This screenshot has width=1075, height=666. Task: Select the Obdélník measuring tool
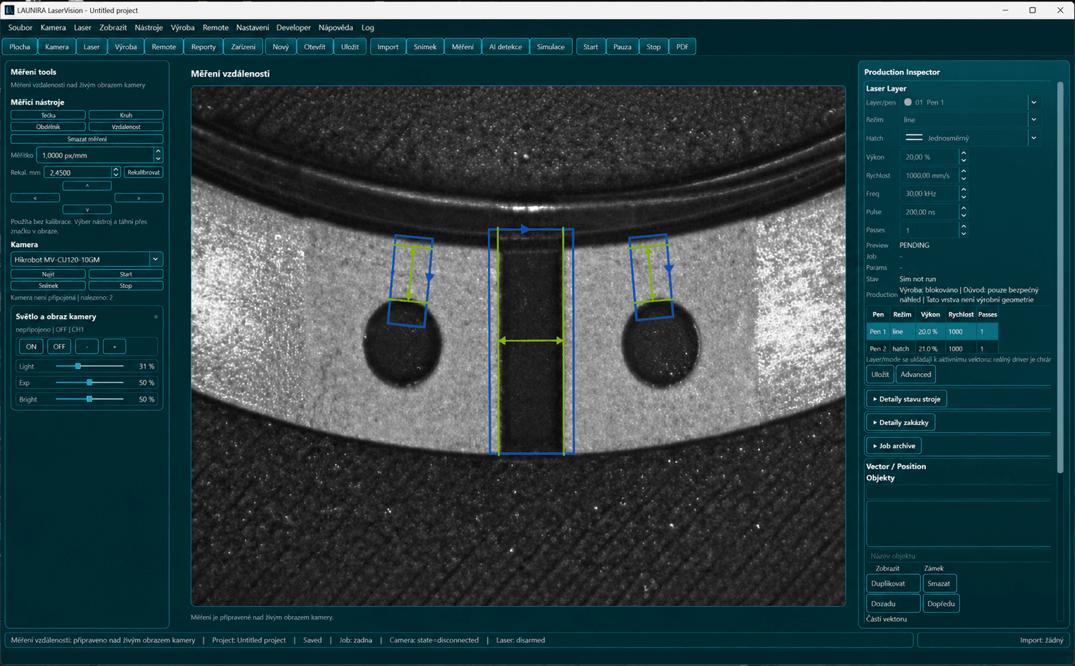[x=48, y=127]
